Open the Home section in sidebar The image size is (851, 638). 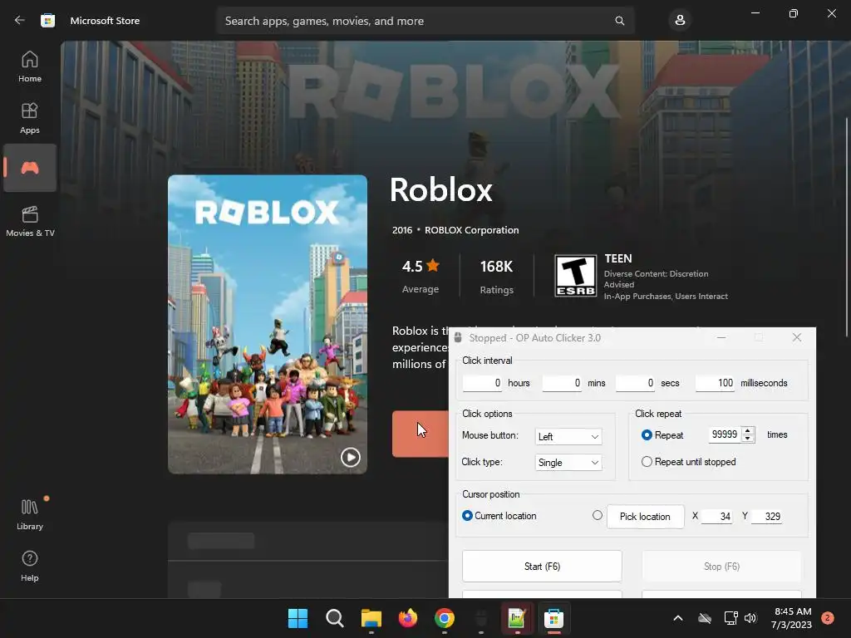[x=30, y=66]
